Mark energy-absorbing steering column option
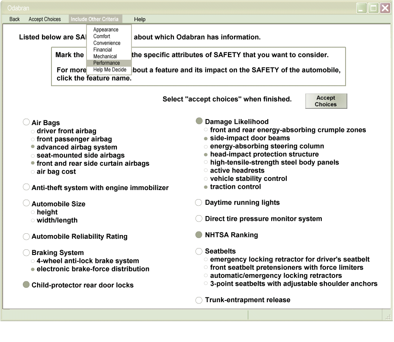Viewport: 394px width, 342px height. tap(206, 147)
